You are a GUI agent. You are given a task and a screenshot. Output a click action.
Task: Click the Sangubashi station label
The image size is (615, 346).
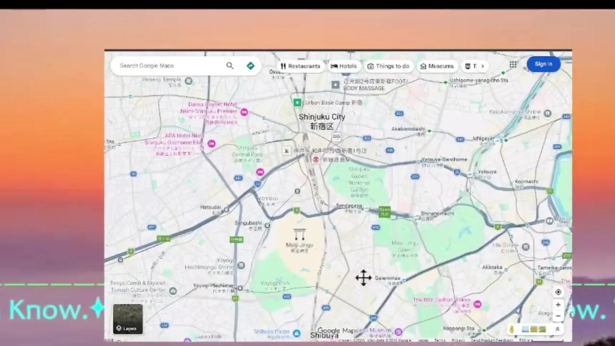click(248, 223)
